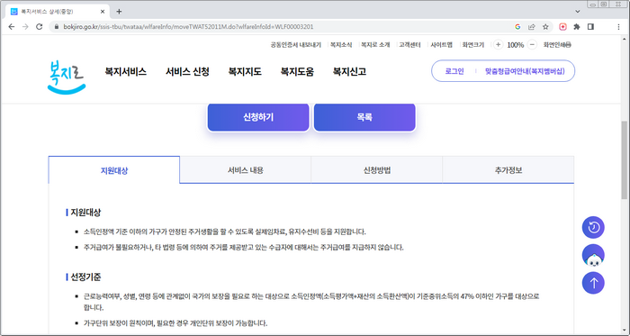Click the 목록 button
The height and width of the screenshot is (336, 630).
pos(364,117)
